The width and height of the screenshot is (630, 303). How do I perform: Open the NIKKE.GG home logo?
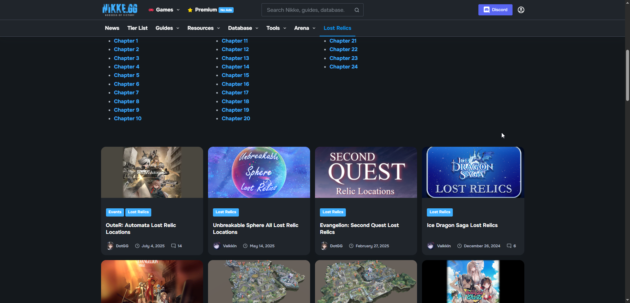click(x=120, y=10)
